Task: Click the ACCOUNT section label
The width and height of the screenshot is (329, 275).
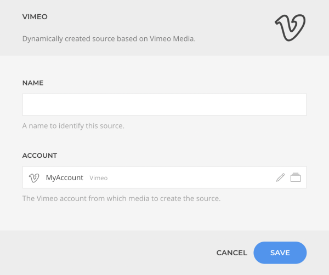Action: 39,156
